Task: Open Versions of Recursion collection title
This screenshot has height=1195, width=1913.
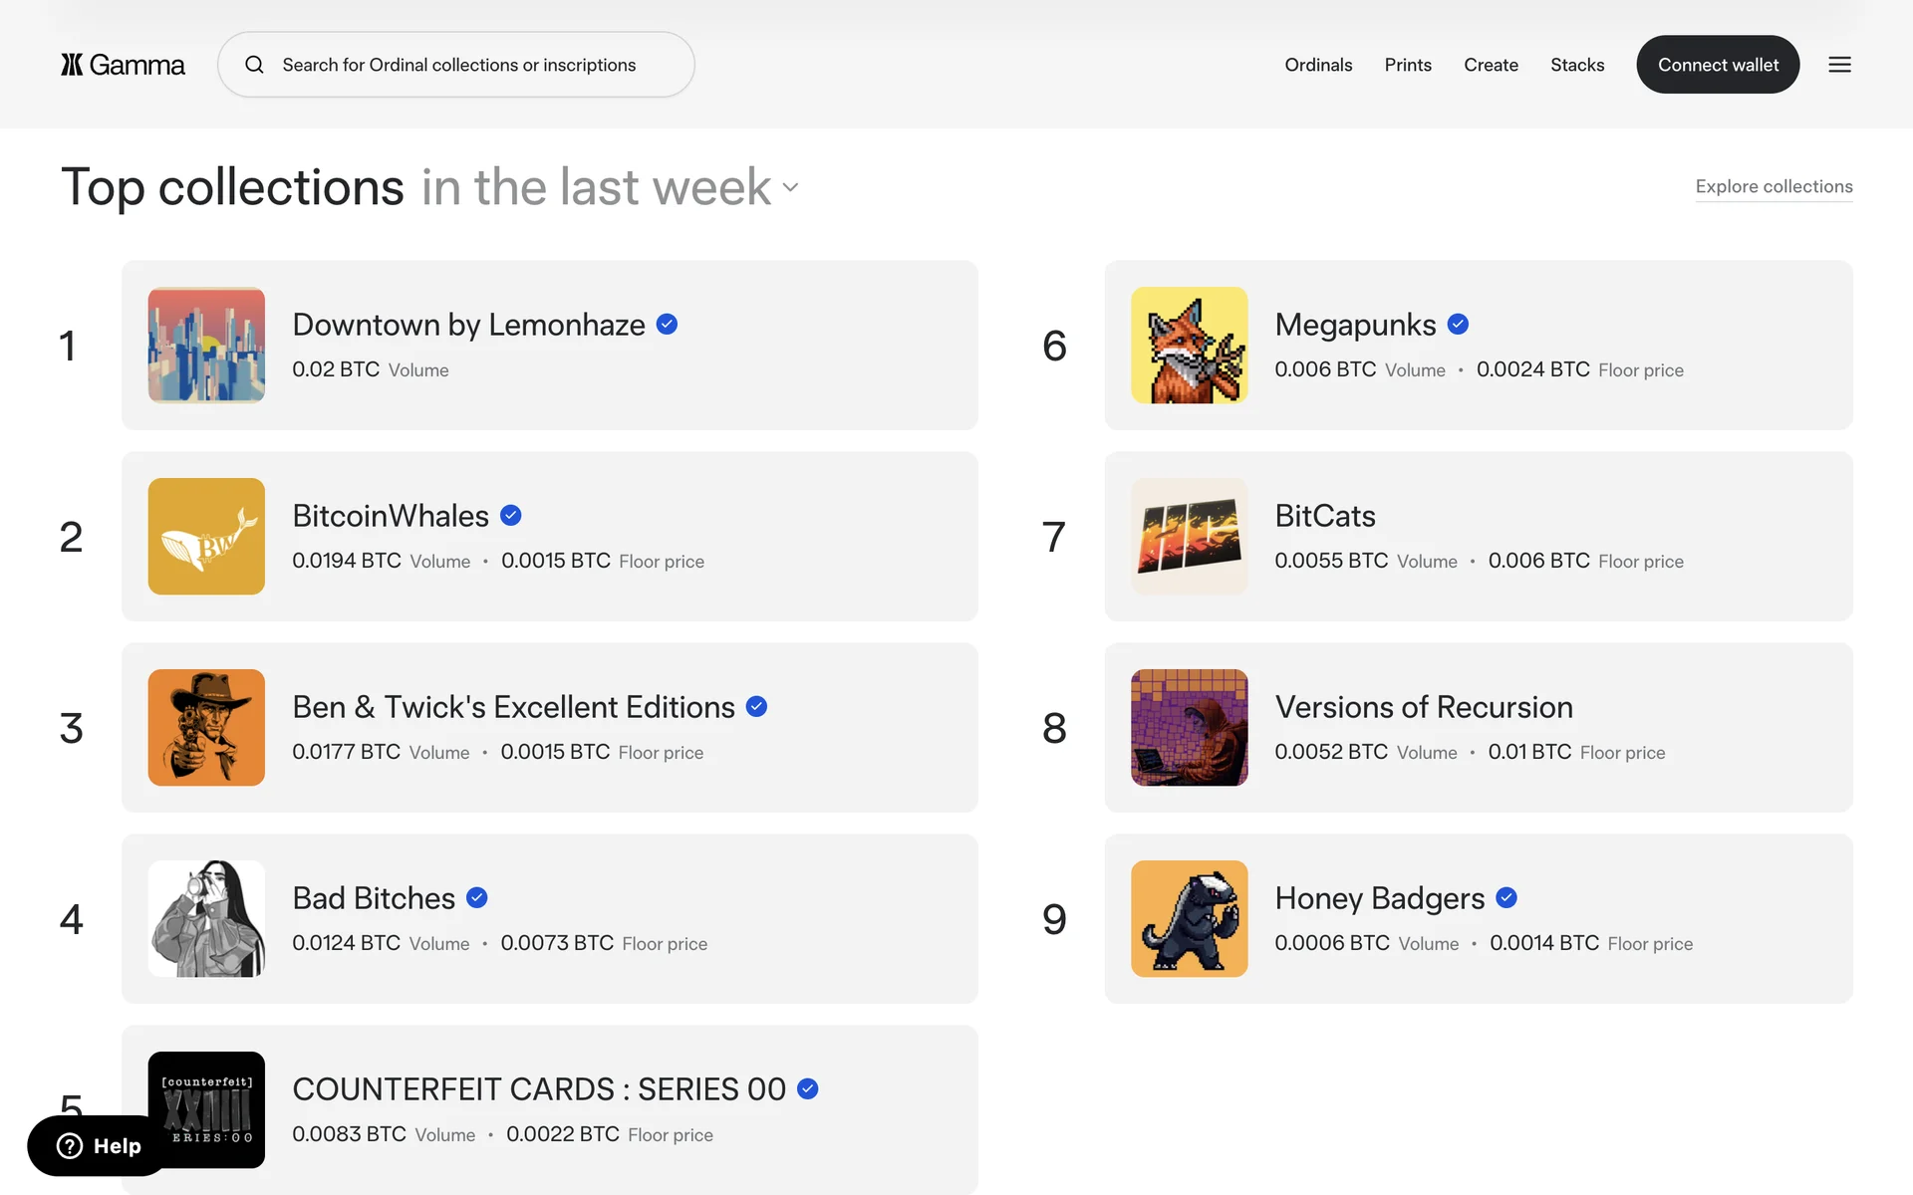Action: coord(1424,707)
